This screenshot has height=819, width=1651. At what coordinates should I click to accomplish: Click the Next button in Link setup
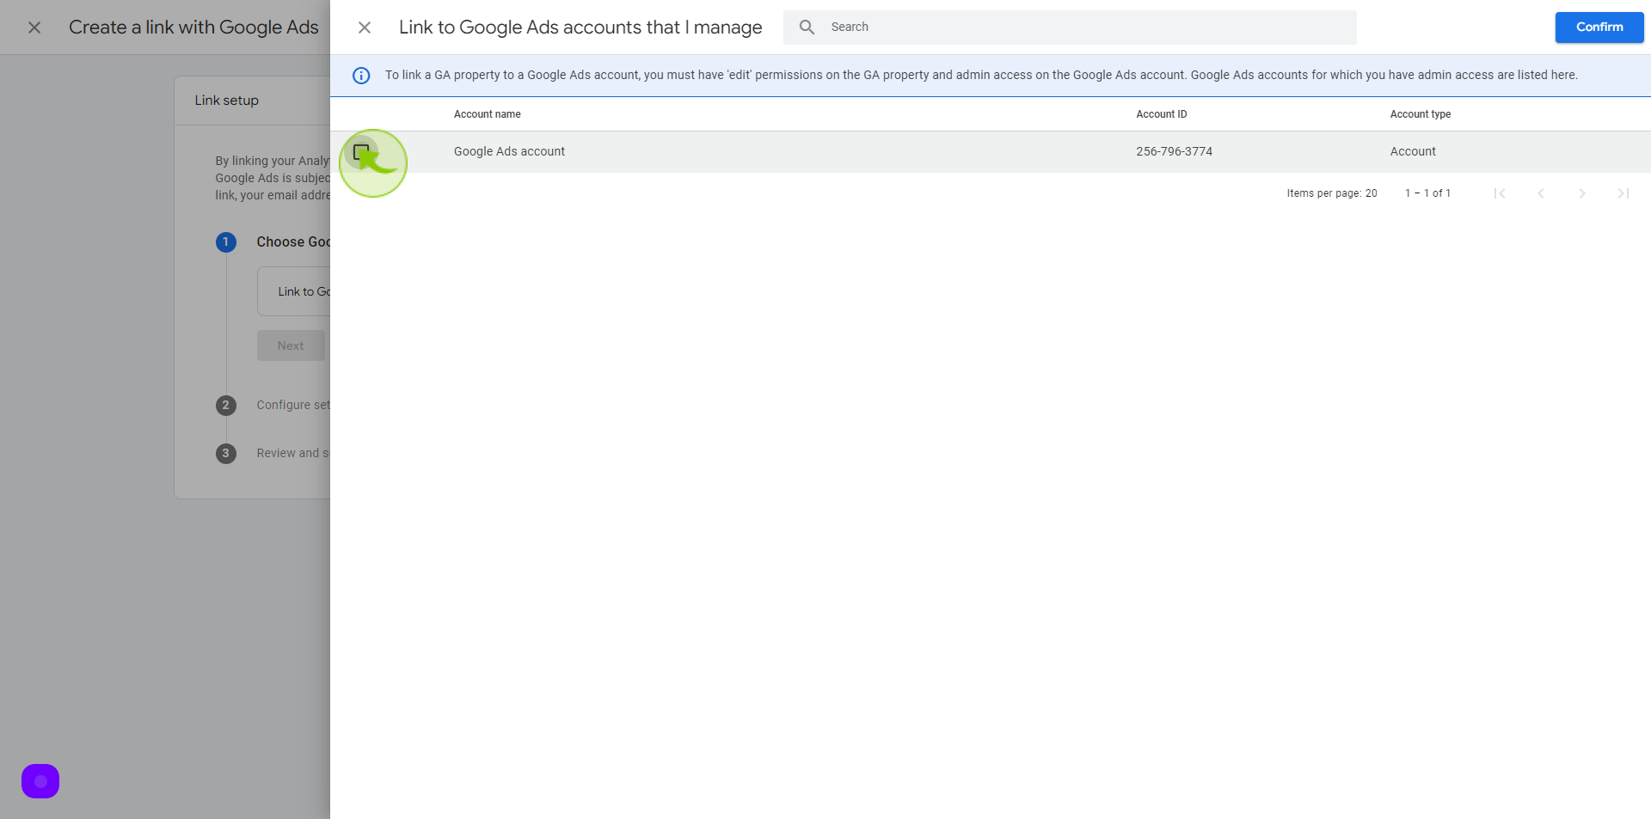(291, 345)
